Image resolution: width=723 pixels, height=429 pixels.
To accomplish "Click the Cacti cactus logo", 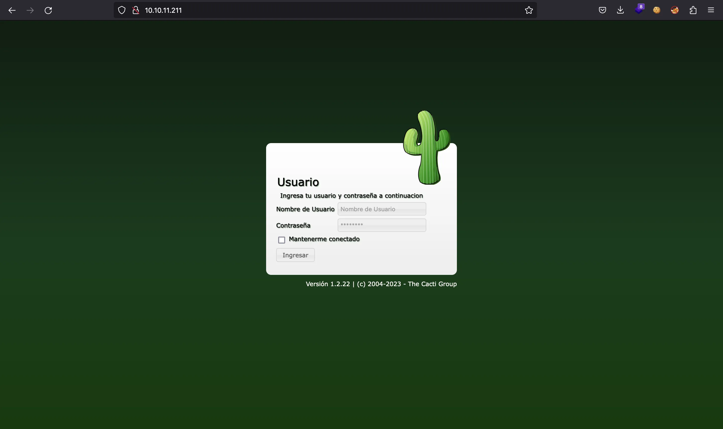I will (427, 147).
